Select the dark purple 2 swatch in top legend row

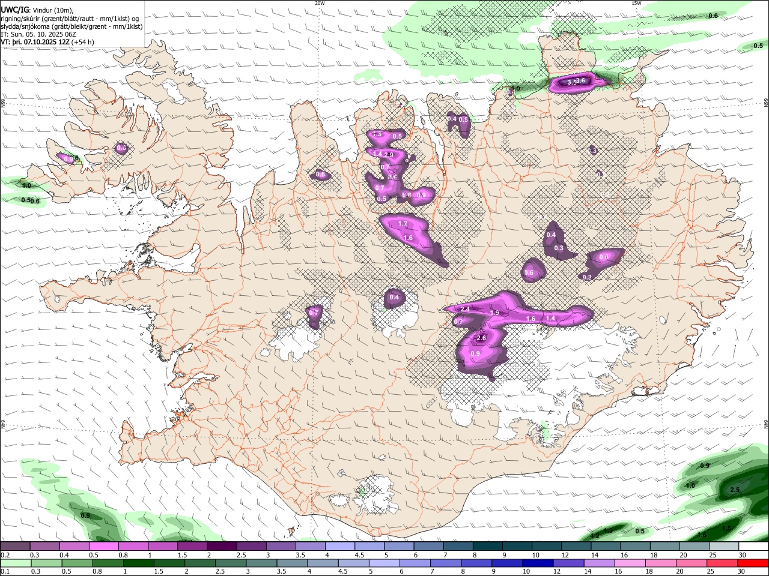point(222,547)
